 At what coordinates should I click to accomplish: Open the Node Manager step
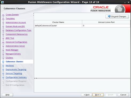(12, 50)
